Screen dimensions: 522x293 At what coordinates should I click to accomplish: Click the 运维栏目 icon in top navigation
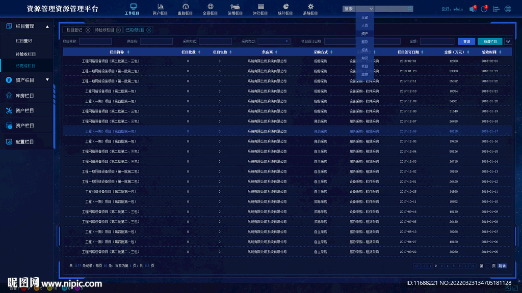coord(235,7)
